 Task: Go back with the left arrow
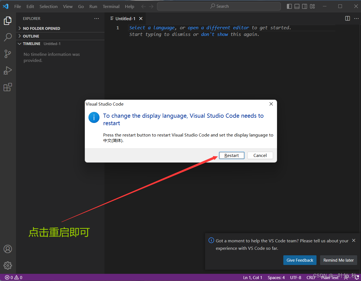pos(143,6)
